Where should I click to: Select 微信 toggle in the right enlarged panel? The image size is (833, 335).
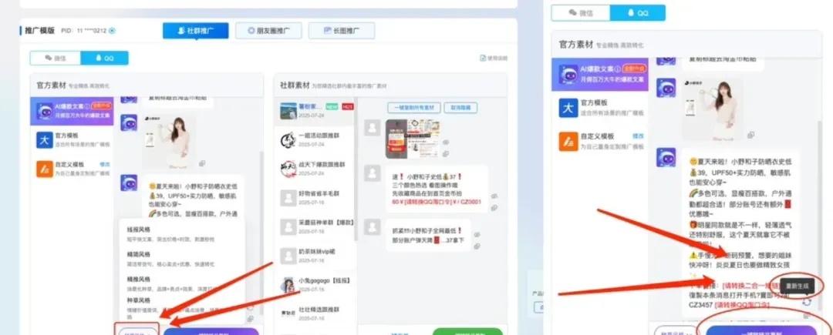pos(582,12)
